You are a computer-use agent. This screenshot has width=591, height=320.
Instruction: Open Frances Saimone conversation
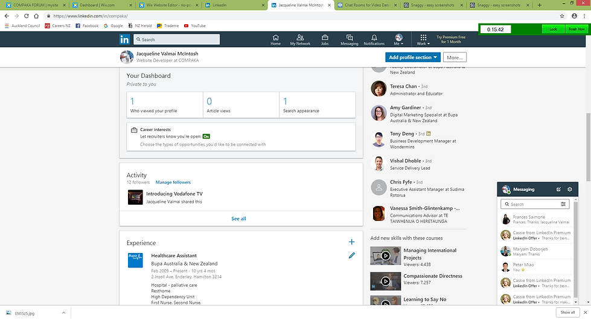click(x=535, y=219)
